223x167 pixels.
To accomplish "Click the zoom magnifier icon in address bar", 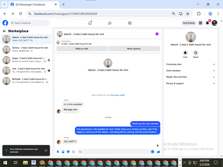I will (173, 14).
